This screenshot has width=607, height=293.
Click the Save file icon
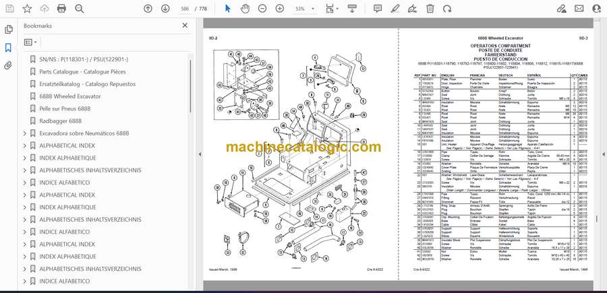9,9
